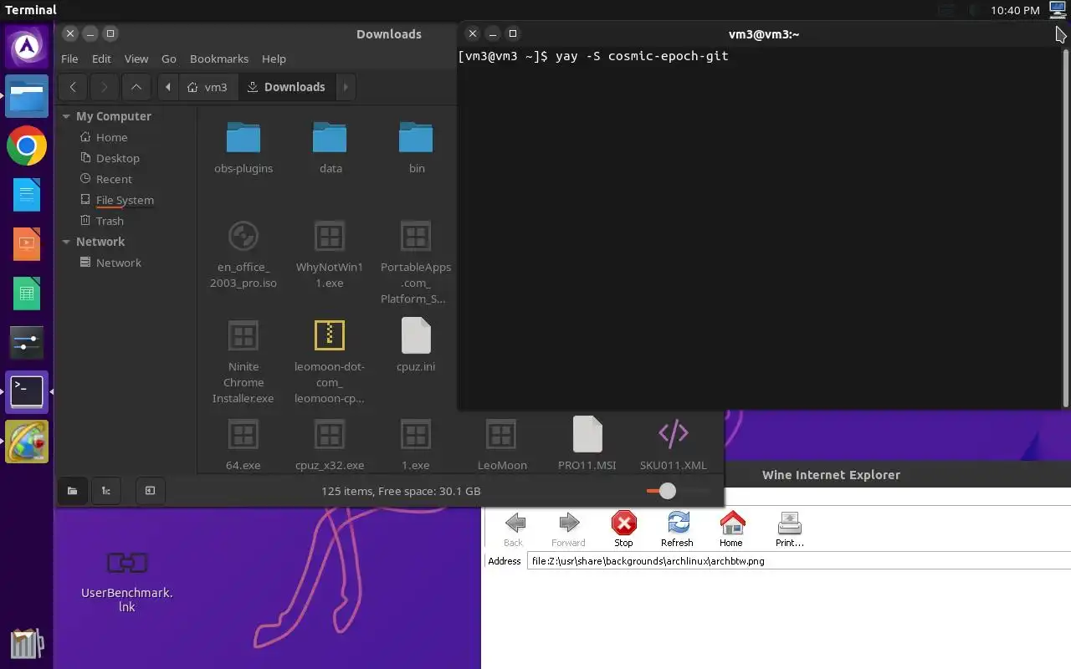The height and width of the screenshot is (669, 1071).
Task: Show places in sidebar via status bar button
Action: pos(73,491)
